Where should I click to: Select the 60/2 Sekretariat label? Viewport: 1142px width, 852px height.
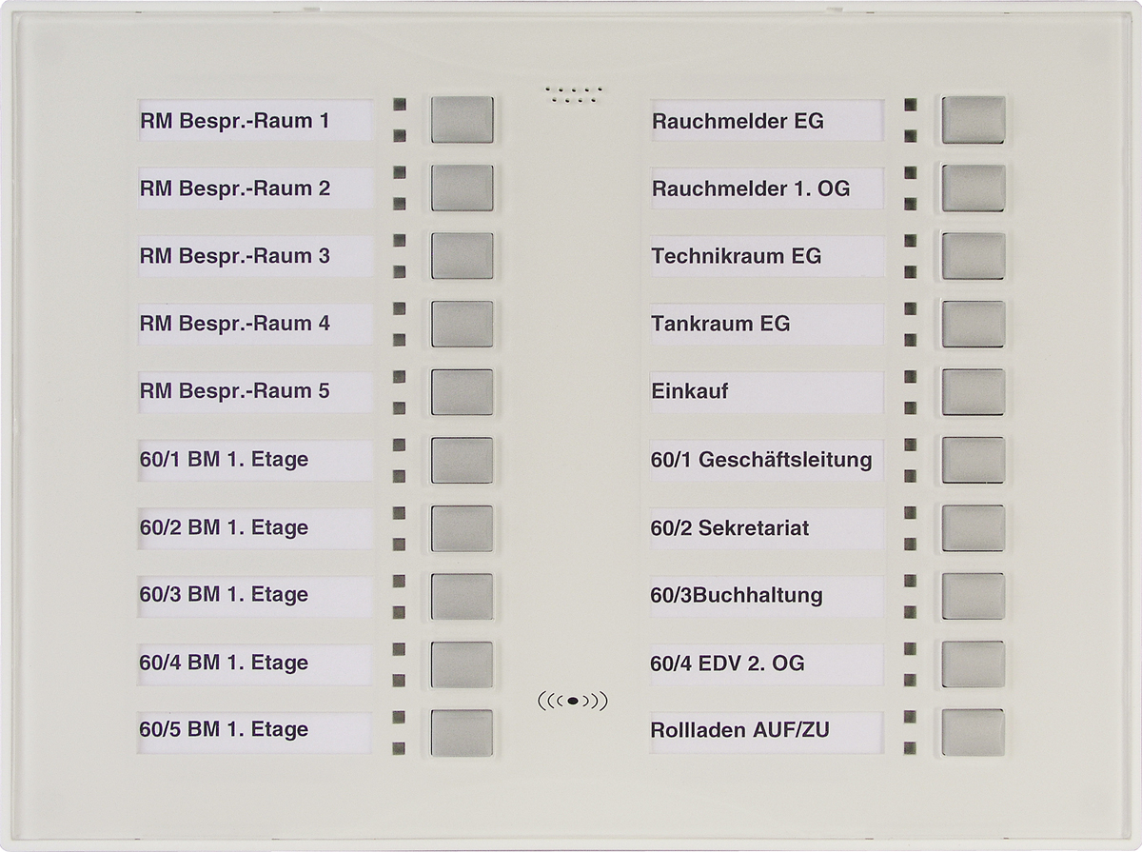point(767,527)
